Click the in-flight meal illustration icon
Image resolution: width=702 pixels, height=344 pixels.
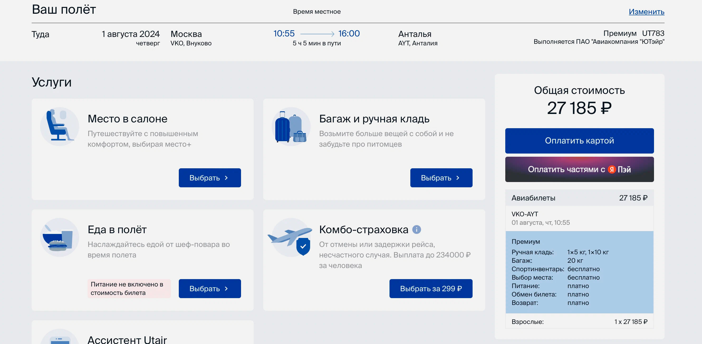tap(59, 237)
